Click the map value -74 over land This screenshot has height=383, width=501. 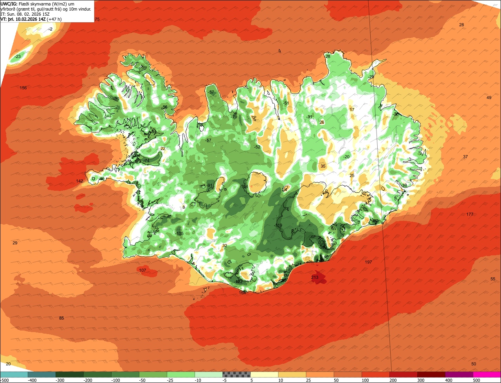(146, 161)
